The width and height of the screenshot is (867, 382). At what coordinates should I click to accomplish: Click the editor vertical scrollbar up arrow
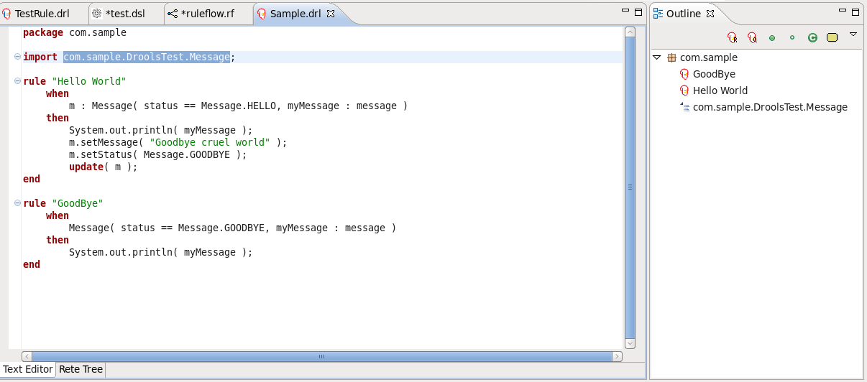(x=630, y=32)
